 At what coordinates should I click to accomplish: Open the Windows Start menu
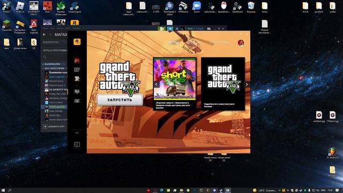point(3,190)
